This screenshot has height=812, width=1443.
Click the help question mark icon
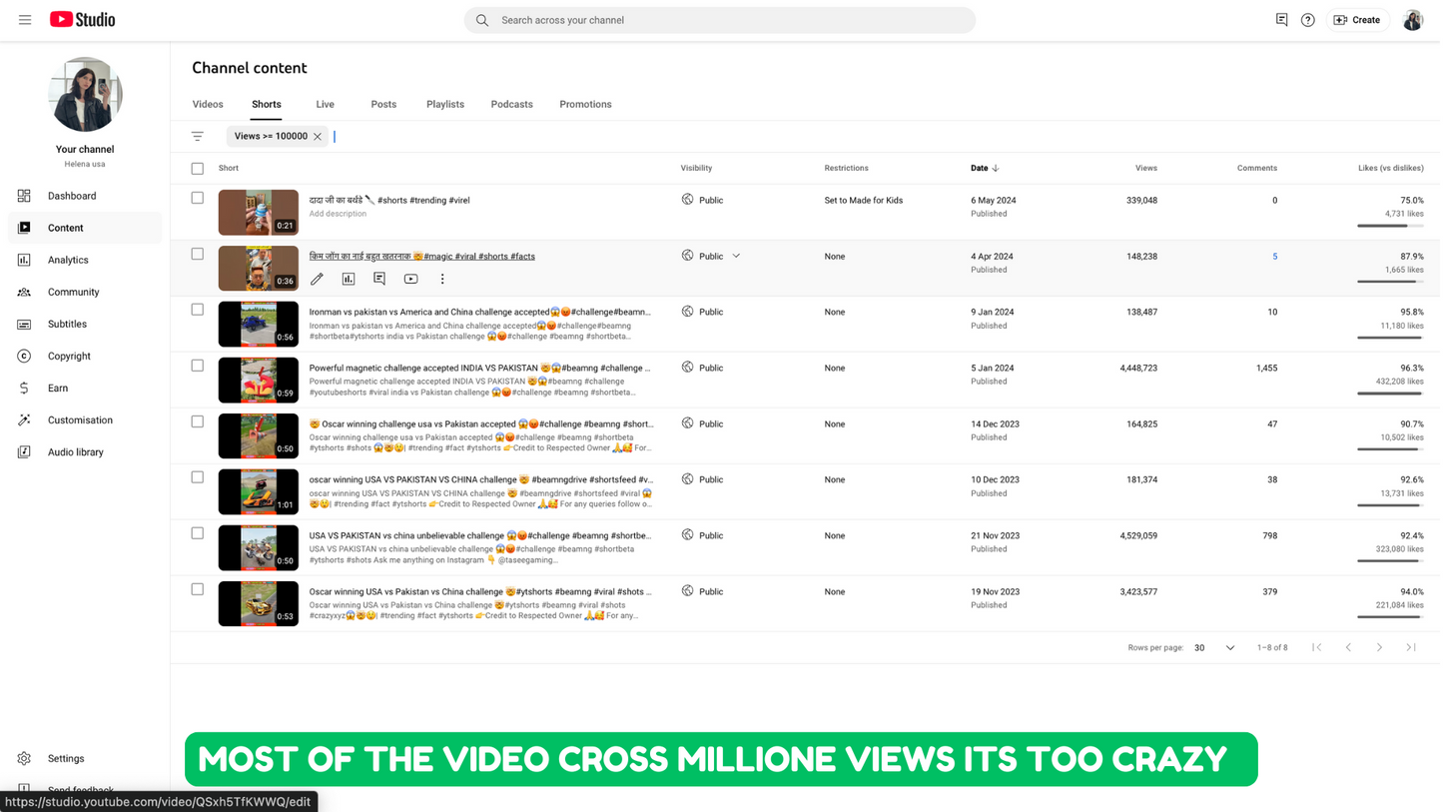coord(1307,20)
